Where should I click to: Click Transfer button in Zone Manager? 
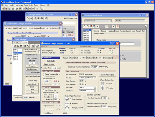click(32, 66)
